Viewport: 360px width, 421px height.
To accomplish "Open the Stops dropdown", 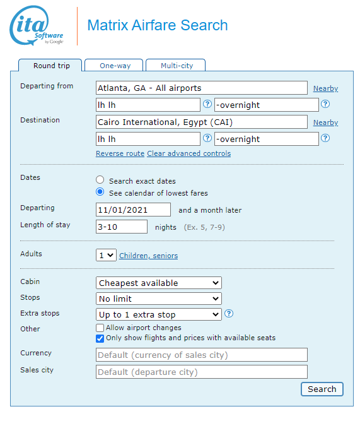I will click(159, 299).
